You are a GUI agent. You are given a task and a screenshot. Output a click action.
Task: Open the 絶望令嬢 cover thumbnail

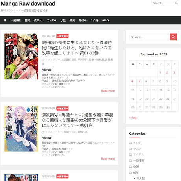(21, 129)
